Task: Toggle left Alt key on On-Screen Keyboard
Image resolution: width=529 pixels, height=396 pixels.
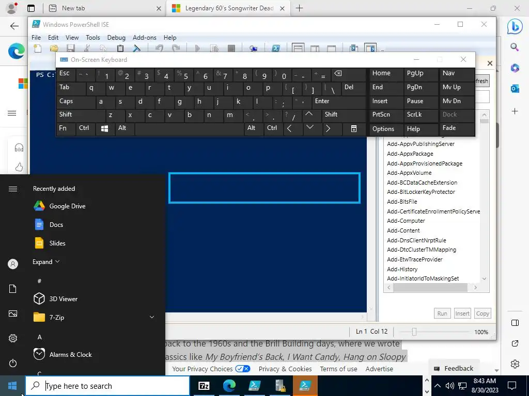Action: (x=125, y=128)
